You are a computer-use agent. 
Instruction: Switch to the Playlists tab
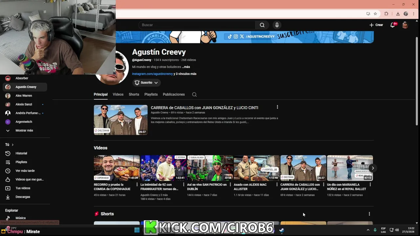point(151,94)
